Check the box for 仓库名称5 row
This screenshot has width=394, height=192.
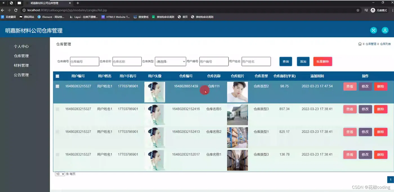[57, 109]
